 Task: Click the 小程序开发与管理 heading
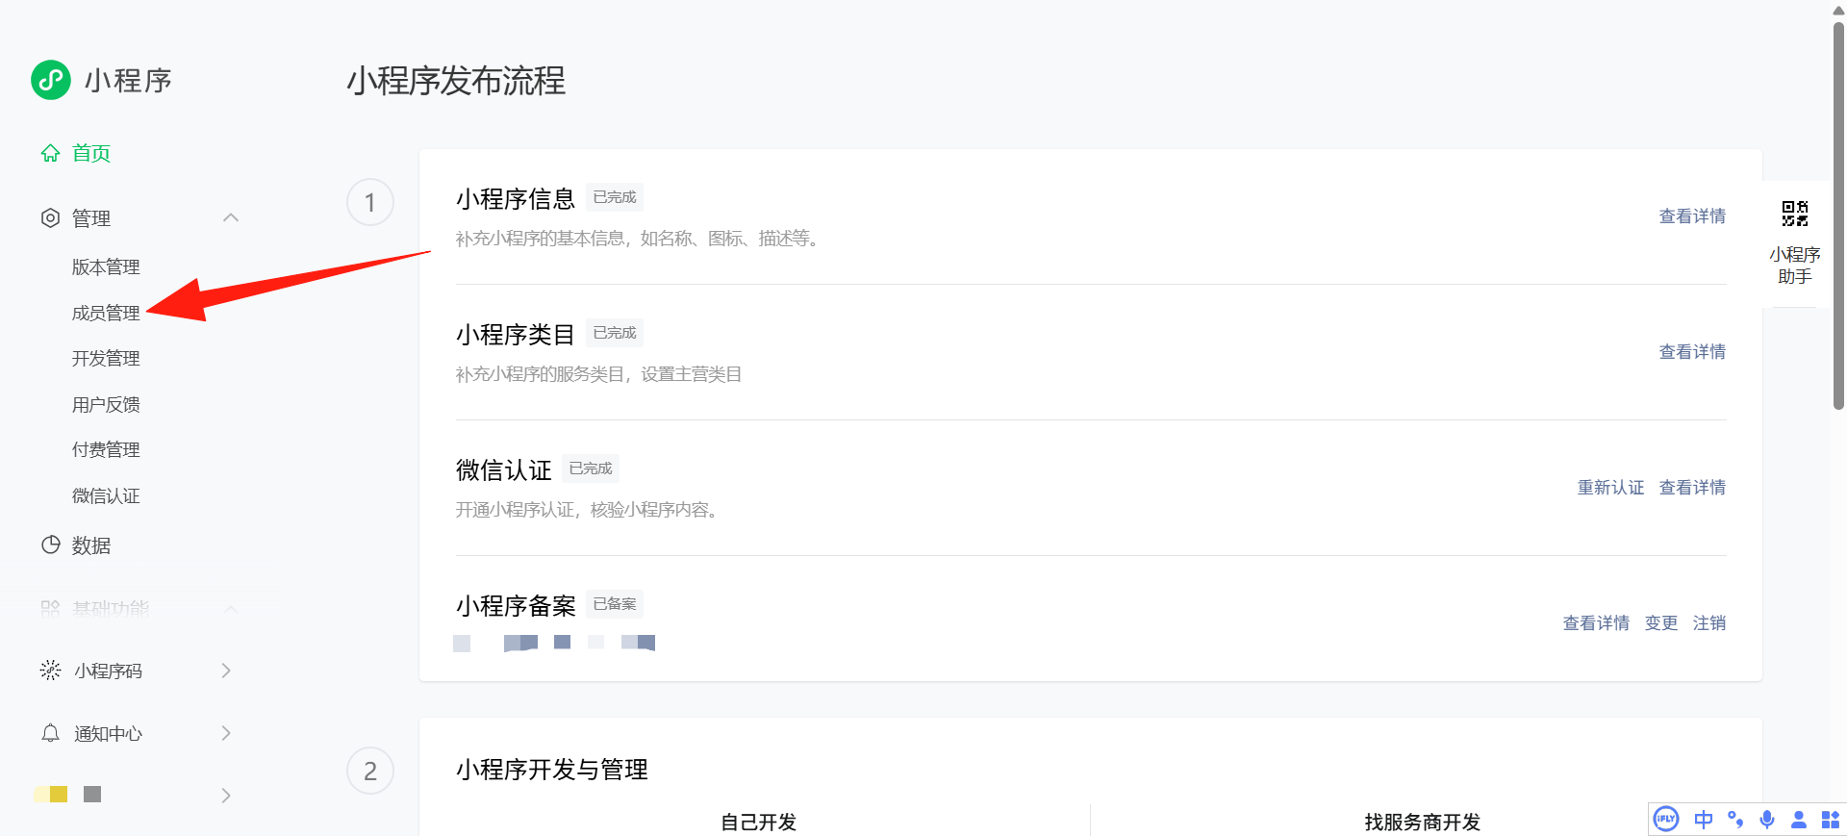pyautogui.click(x=552, y=770)
